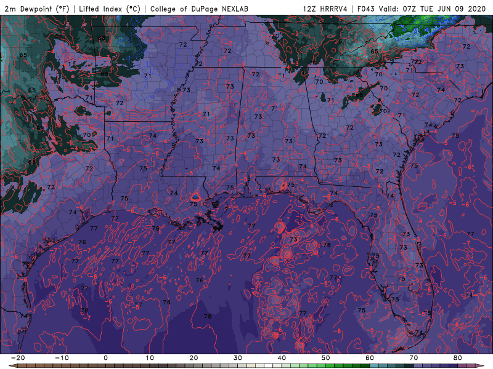Screen dimensions: 493x369
Task: Click the 60 label on the color scale
Action: [x=370, y=358]
